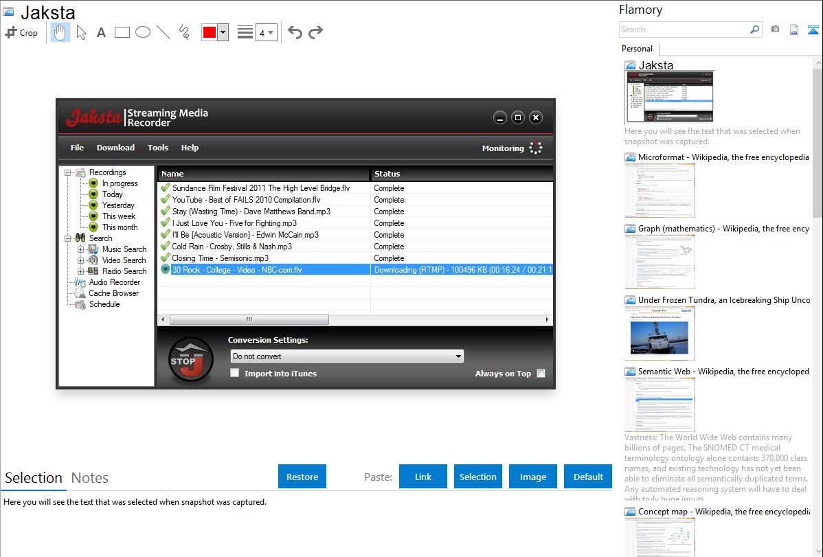Open the Conversion Settings dropdown

(347, 356)
